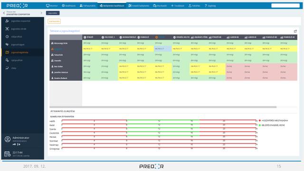The height and width of the screenshot is (171, 304).
Task: Open the Segítség help menu
Action: coord(210,6)
